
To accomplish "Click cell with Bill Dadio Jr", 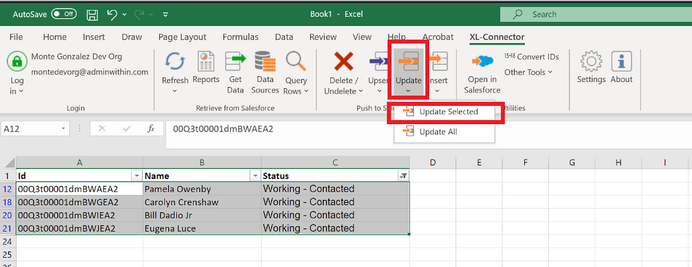I will [x=202, y=215].
